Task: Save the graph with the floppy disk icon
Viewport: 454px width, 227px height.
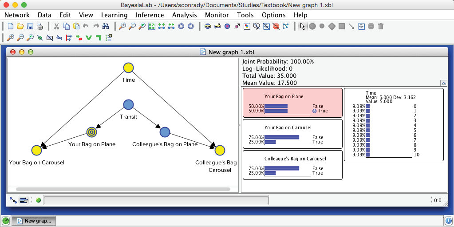Action: (30, 26)
